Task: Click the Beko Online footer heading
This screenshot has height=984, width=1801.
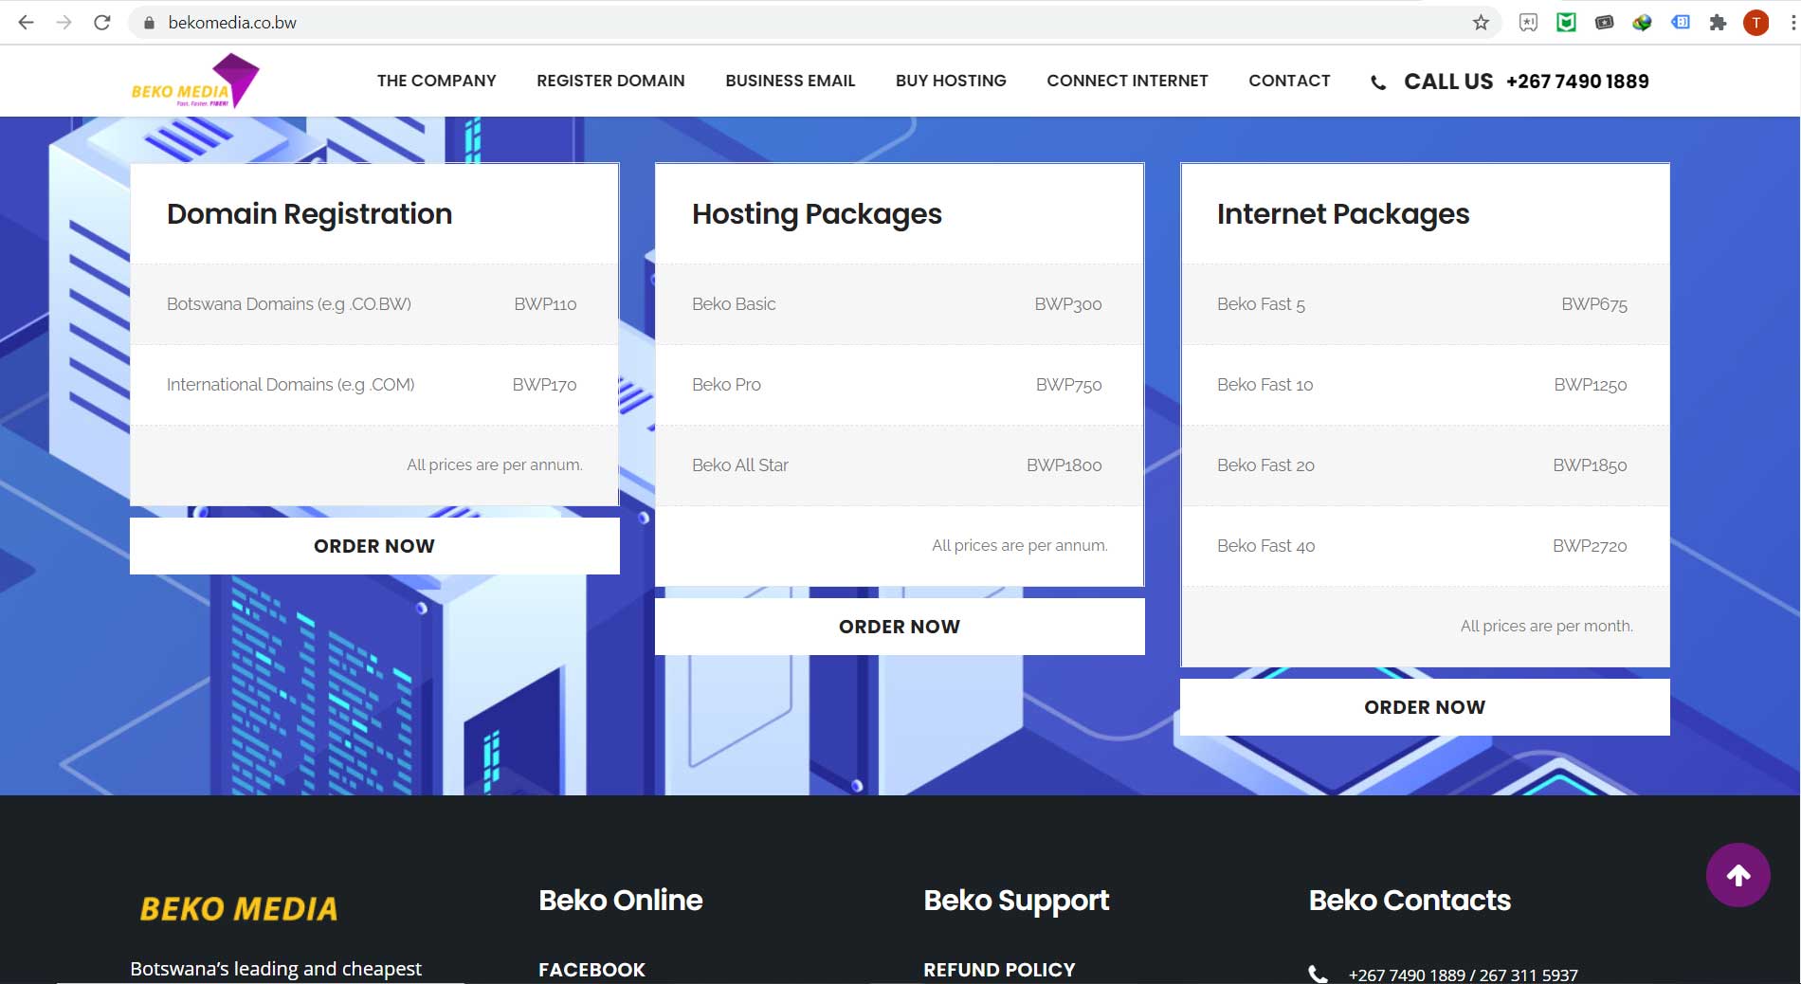Action: 621,900
